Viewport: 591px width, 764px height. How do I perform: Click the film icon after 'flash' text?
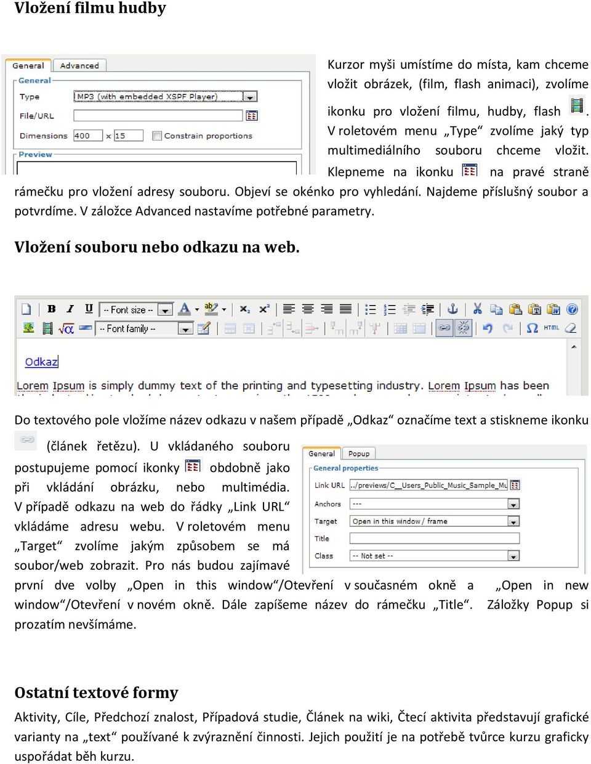(576, 106)
